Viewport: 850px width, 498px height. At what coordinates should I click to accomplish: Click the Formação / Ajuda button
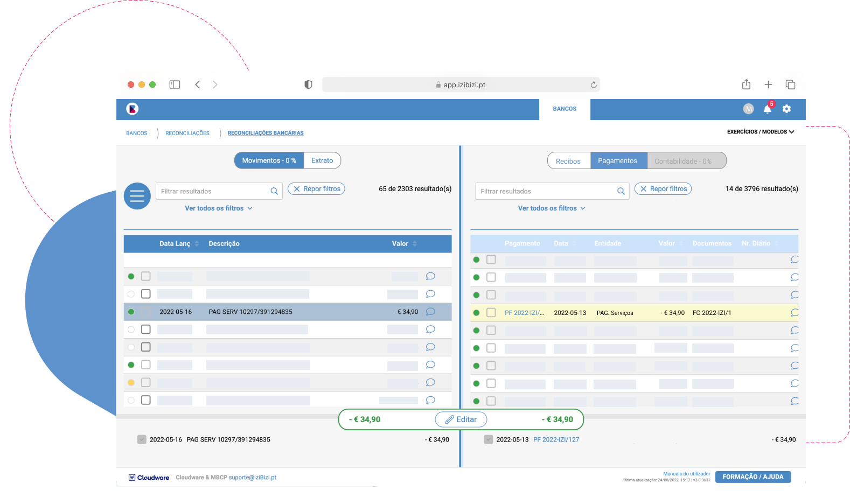(753, 477)
